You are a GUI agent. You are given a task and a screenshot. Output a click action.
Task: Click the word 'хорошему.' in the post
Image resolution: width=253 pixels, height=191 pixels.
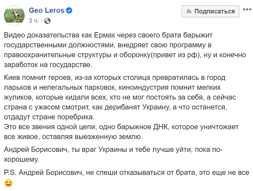pyautogui.click(x=21, y=159)
